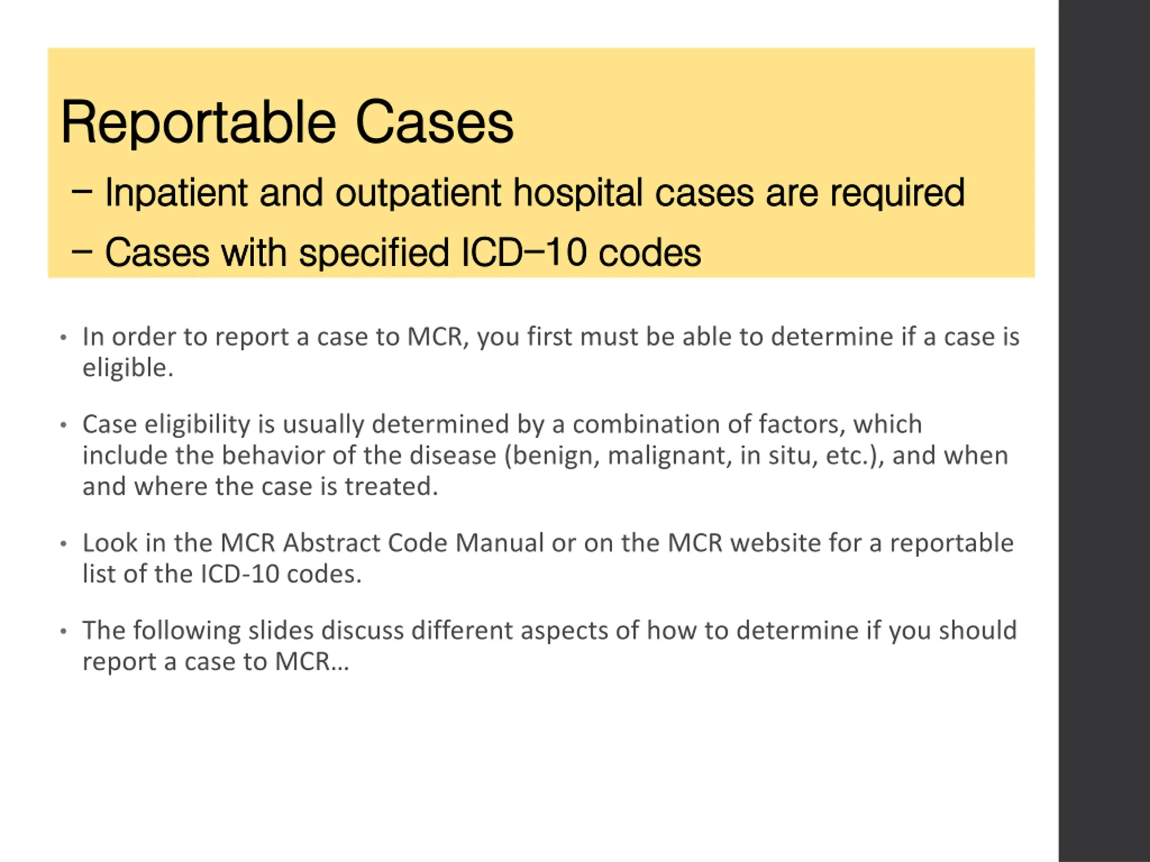
Task: Click the 'Reportable Cases' slide title
Action: 287,123
